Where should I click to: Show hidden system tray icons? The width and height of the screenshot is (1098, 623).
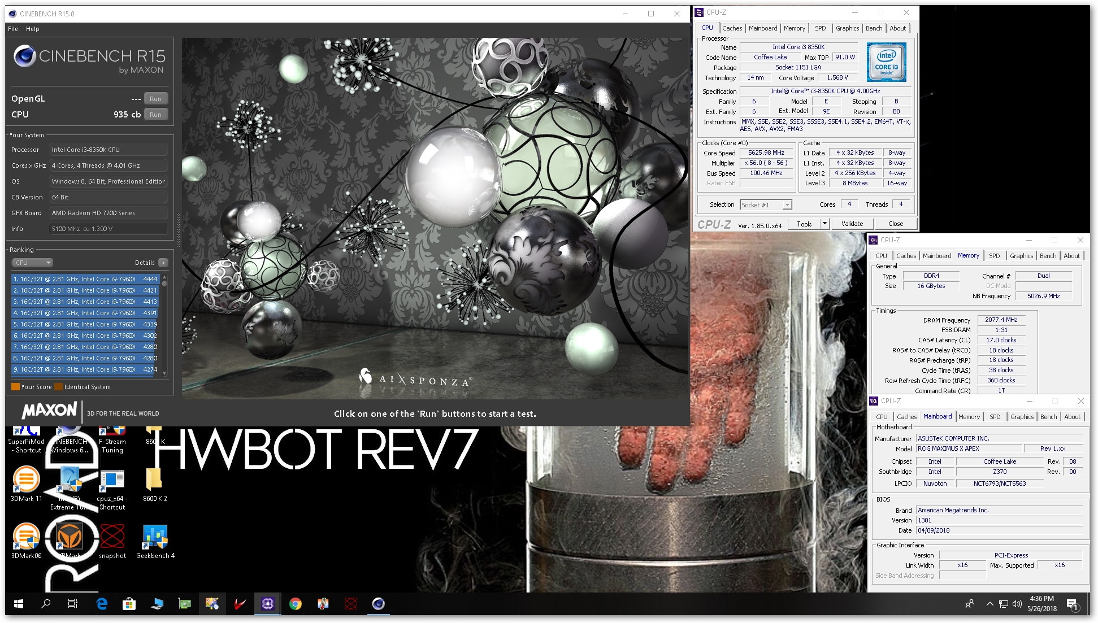(x=989, y=604)
